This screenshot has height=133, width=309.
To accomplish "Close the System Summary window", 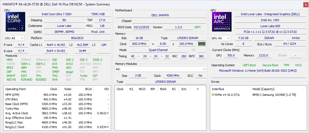I will pyautogui.click(x=306, y=4).
